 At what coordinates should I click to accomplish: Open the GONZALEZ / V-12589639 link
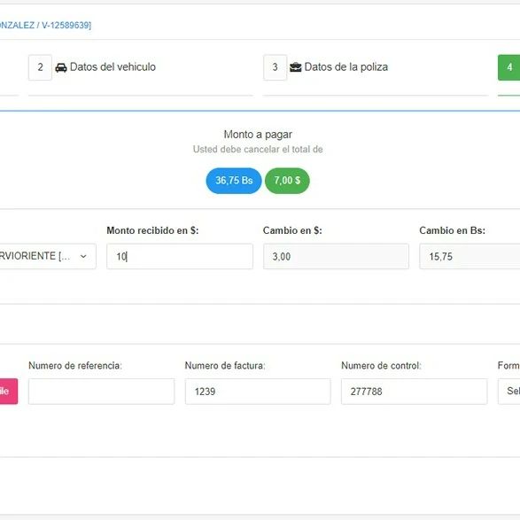coord(45,25)
